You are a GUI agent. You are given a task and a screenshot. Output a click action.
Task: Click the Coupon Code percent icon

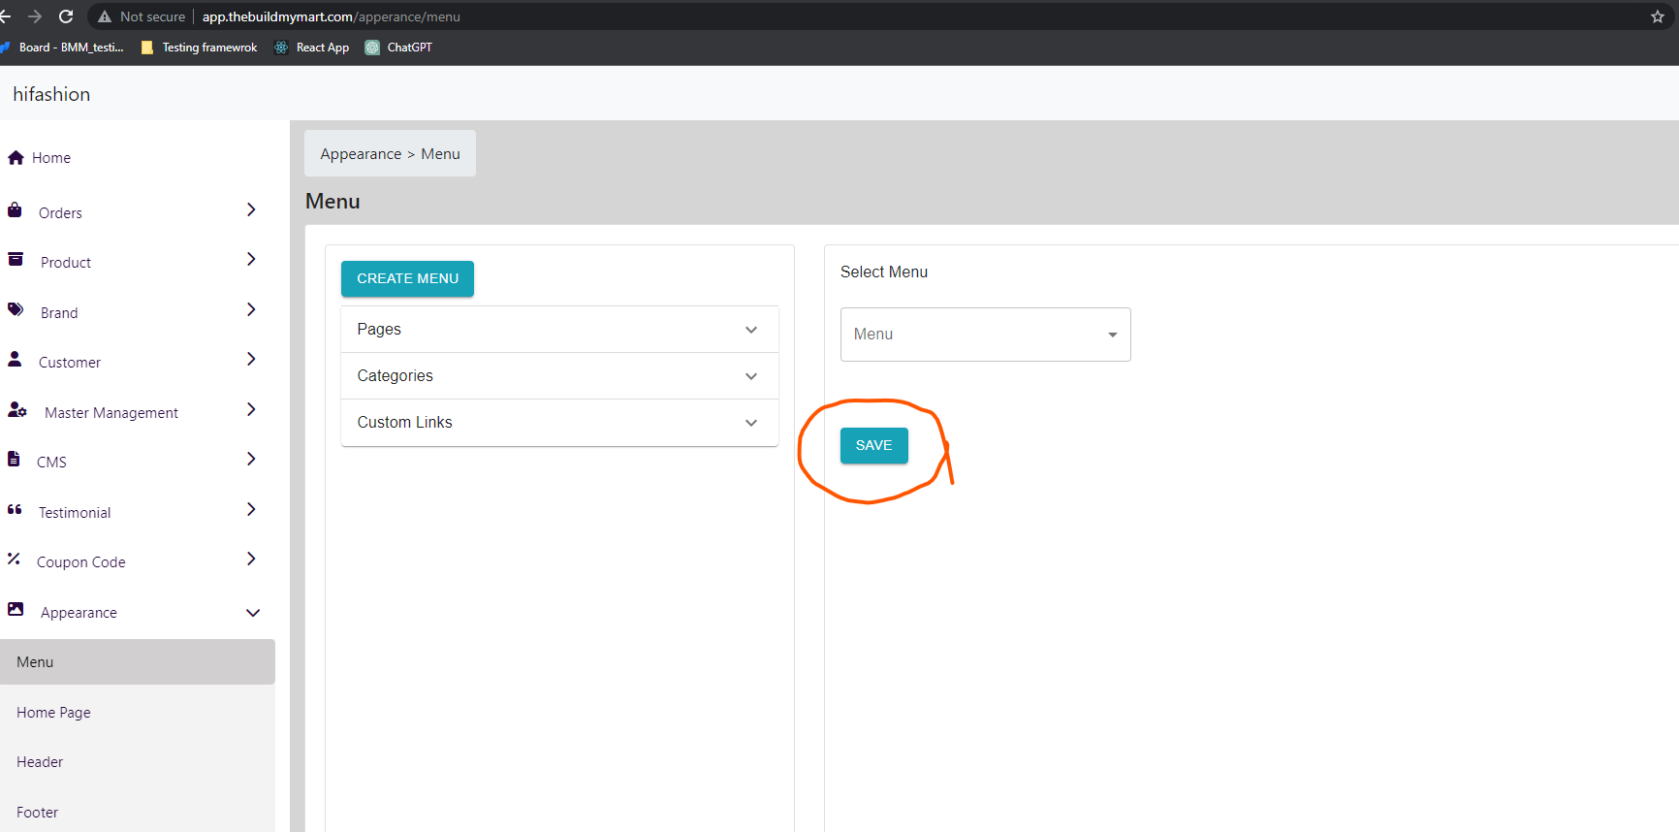(x=14, y=559)
